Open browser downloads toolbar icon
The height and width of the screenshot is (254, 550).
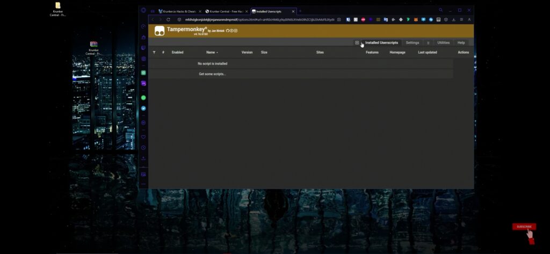pos(453,20)
